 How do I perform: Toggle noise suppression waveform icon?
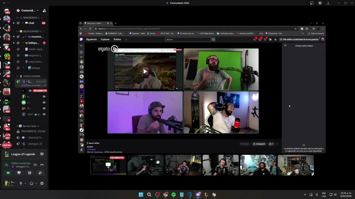point(35,165)
